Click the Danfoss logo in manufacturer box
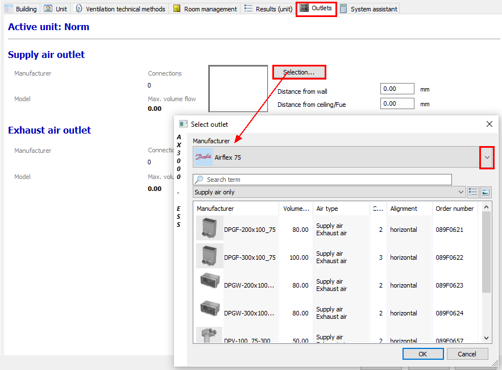Viewport: 502px width, 370px height. pos(204,157)
